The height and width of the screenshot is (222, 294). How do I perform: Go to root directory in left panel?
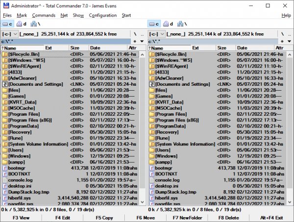tap(135, 34)
